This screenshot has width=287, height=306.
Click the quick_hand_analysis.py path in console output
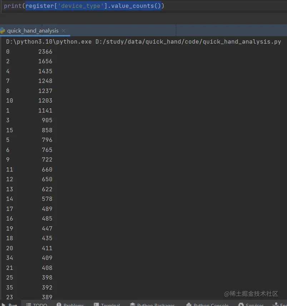[188, 42]
